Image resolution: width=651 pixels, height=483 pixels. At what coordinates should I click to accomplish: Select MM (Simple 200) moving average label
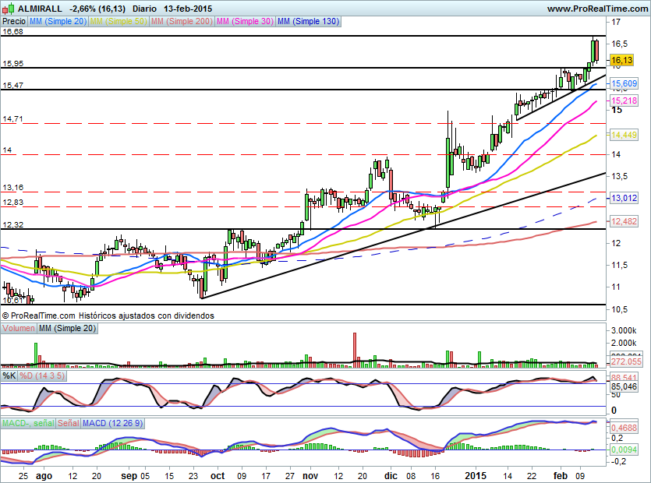coord(182,22)
